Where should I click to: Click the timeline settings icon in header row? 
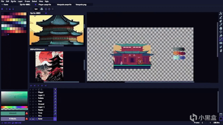pyautogui.click(x=39, y=89)
